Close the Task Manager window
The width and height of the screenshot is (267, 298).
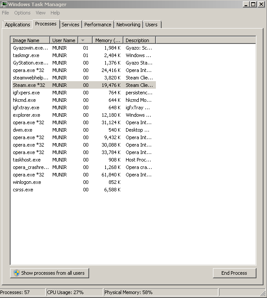(261, 4)
